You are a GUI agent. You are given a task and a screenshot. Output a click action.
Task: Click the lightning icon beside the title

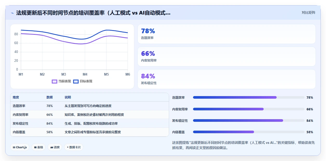[12, 13]
